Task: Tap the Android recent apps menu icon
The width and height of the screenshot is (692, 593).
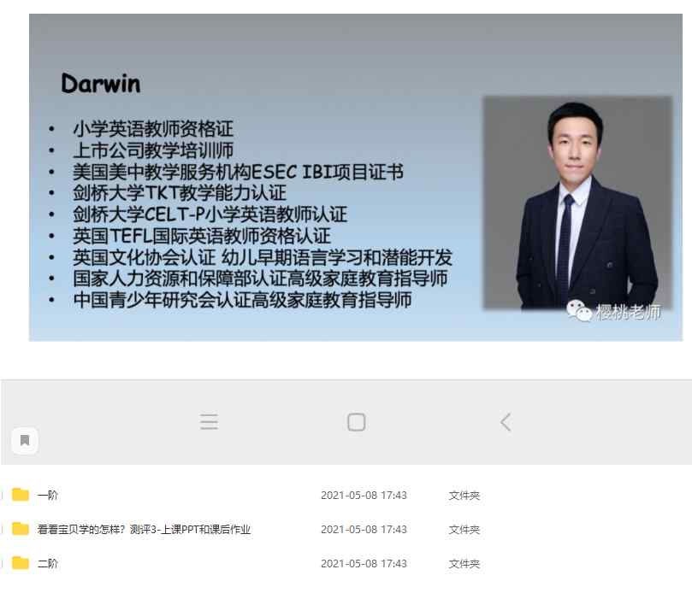Action: coord(209,421)
